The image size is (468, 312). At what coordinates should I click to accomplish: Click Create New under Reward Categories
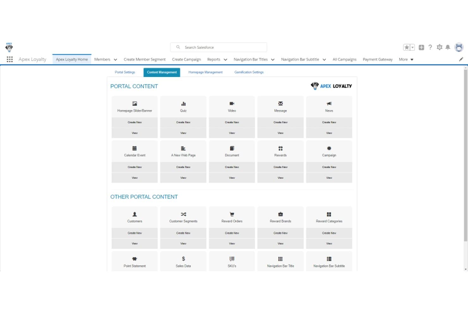click(329, 233)
